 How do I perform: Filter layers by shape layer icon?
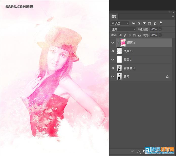150,23
